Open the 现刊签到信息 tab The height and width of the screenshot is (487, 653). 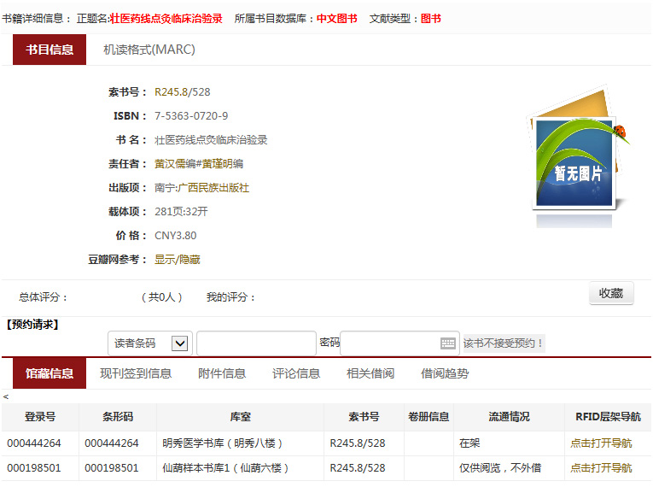click(x=136, y=373)
